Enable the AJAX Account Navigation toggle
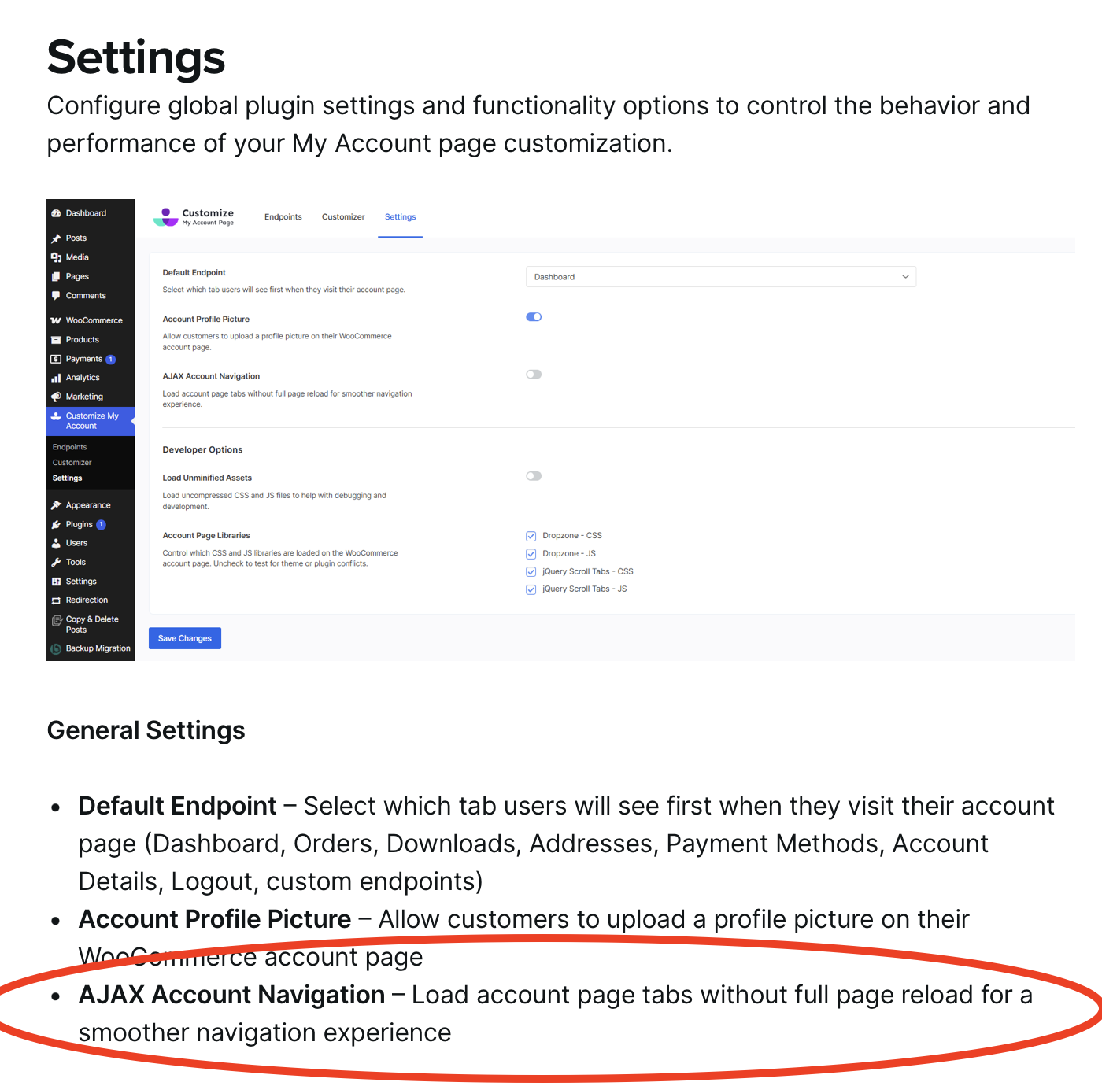The image size is (1102, 1086). click(534, 375)
